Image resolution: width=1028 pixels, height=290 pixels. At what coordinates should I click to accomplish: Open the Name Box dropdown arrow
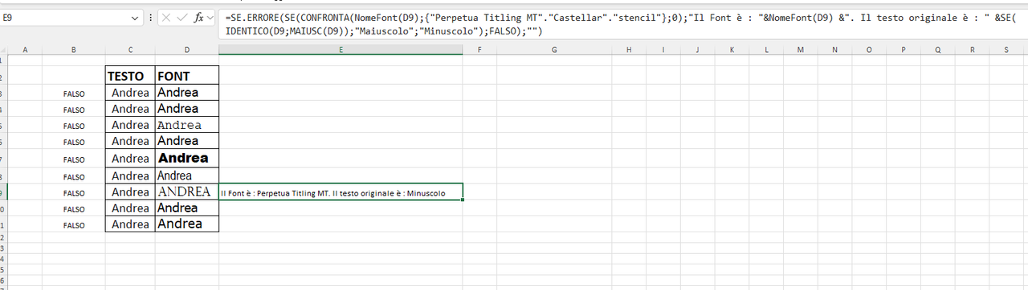pyautogui.click(x=136, y=17)
